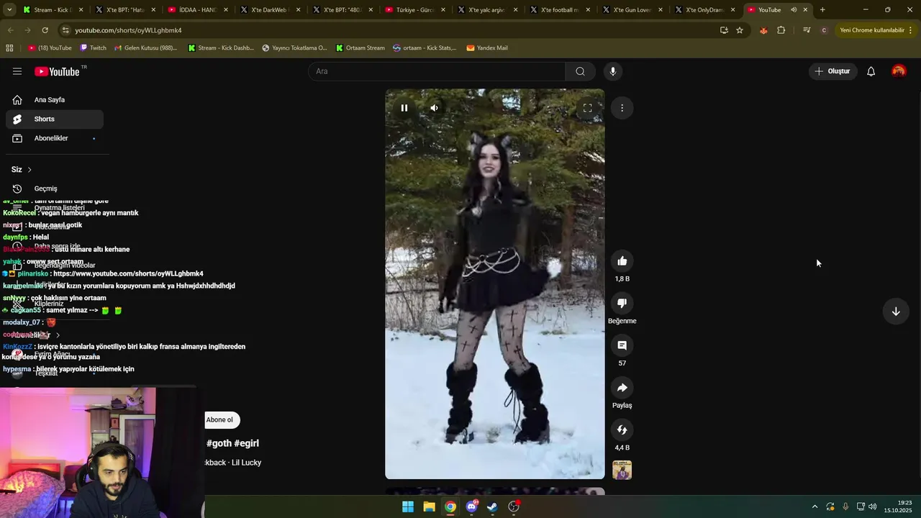The width and height of the screenshot is (921, 518).
Task: Run search with the magnifier button
Action: coord(580,71)
